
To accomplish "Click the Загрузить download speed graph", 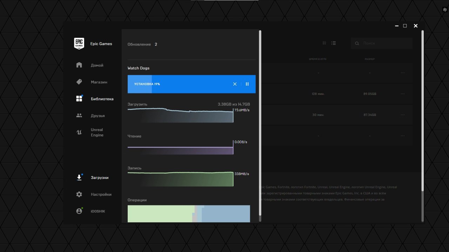I will (180, 115).
